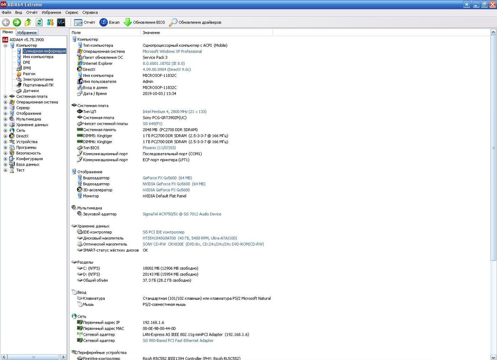Click the vertical scrollbar up arrow
The image size is (497, 360).
(x=493, y=32)
